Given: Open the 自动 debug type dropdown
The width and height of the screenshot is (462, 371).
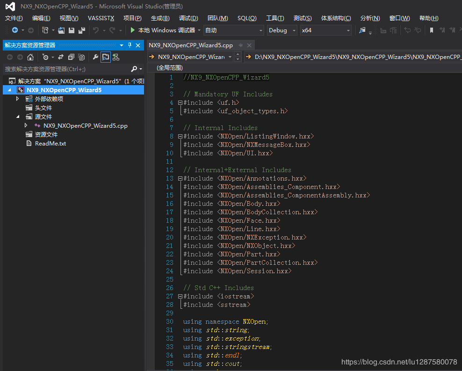Looking at the screenshot, I should coord(233,30).
